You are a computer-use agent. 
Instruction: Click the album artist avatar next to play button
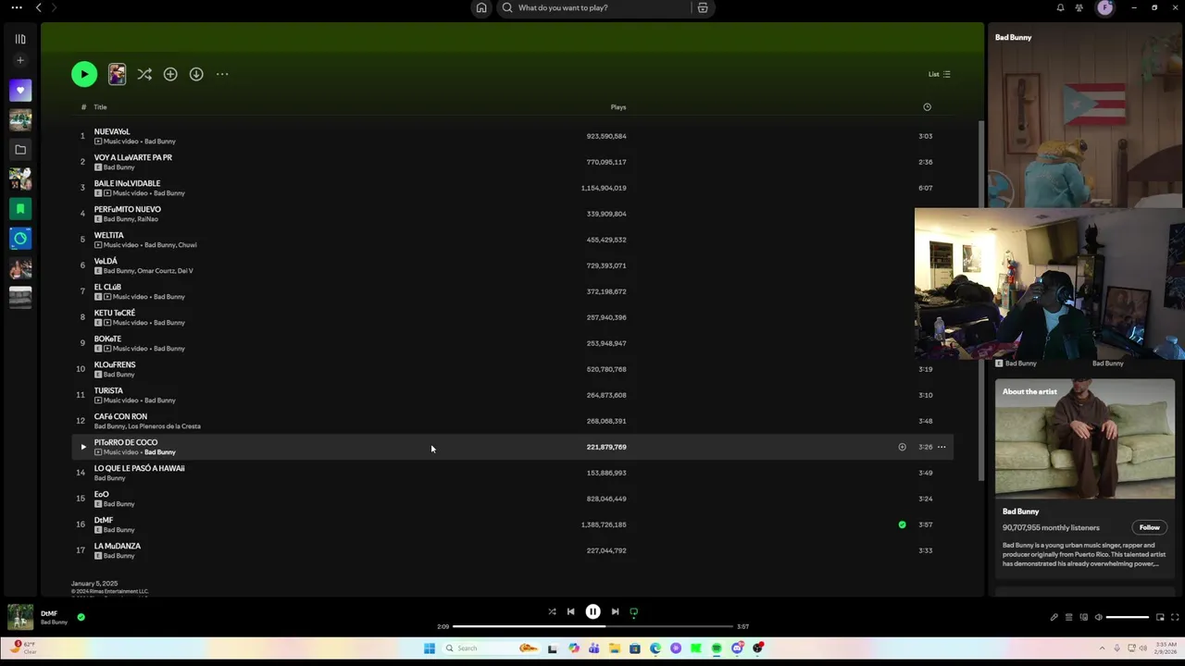click(x=117, y=74)
